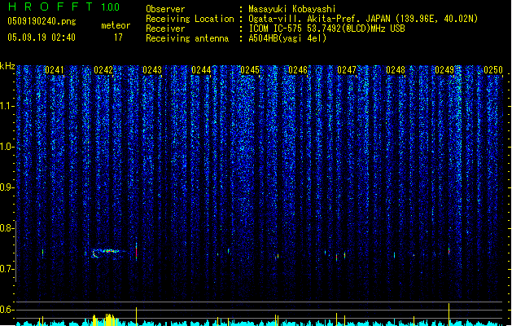This screenshot has width=512, height=326.
Task: Click the 0245 time marker
Action: click(250, 70)
